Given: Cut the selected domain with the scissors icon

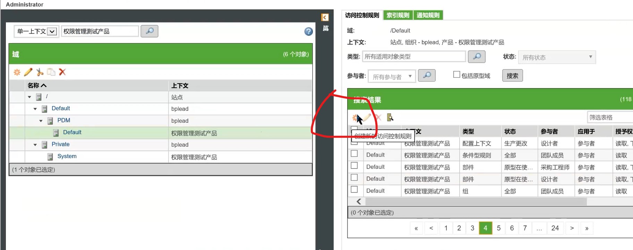Looking at the screenshot, I should coord(40,72).
